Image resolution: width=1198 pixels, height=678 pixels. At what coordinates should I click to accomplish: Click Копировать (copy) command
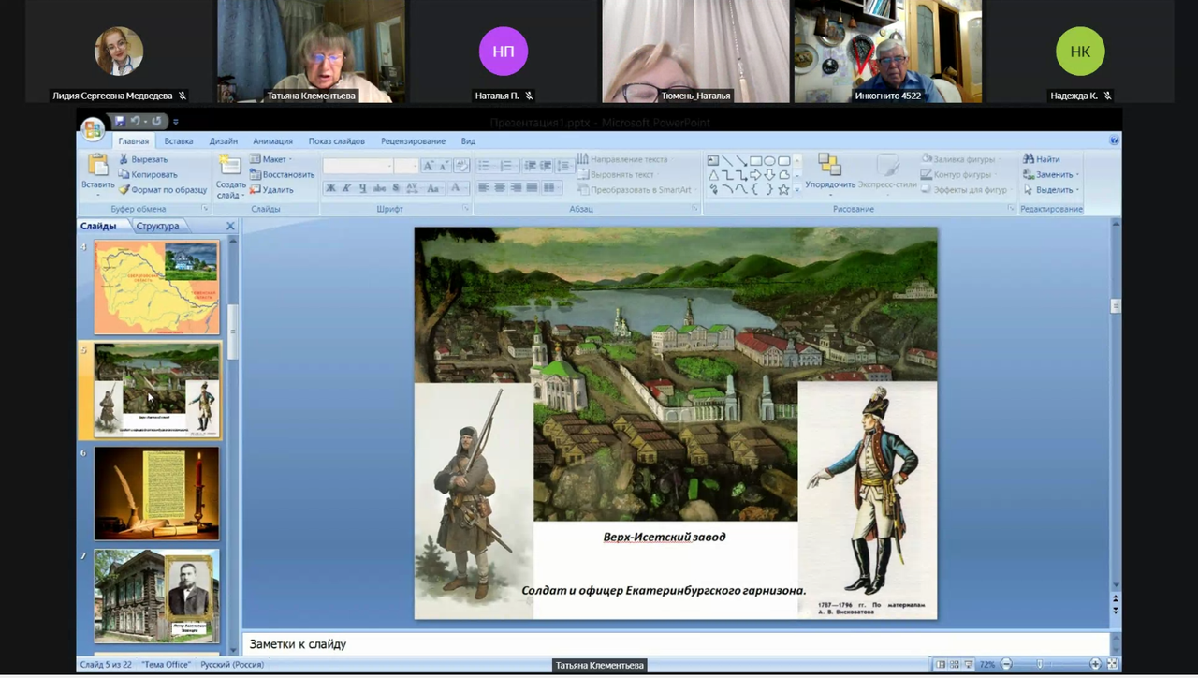click(148, 174)
